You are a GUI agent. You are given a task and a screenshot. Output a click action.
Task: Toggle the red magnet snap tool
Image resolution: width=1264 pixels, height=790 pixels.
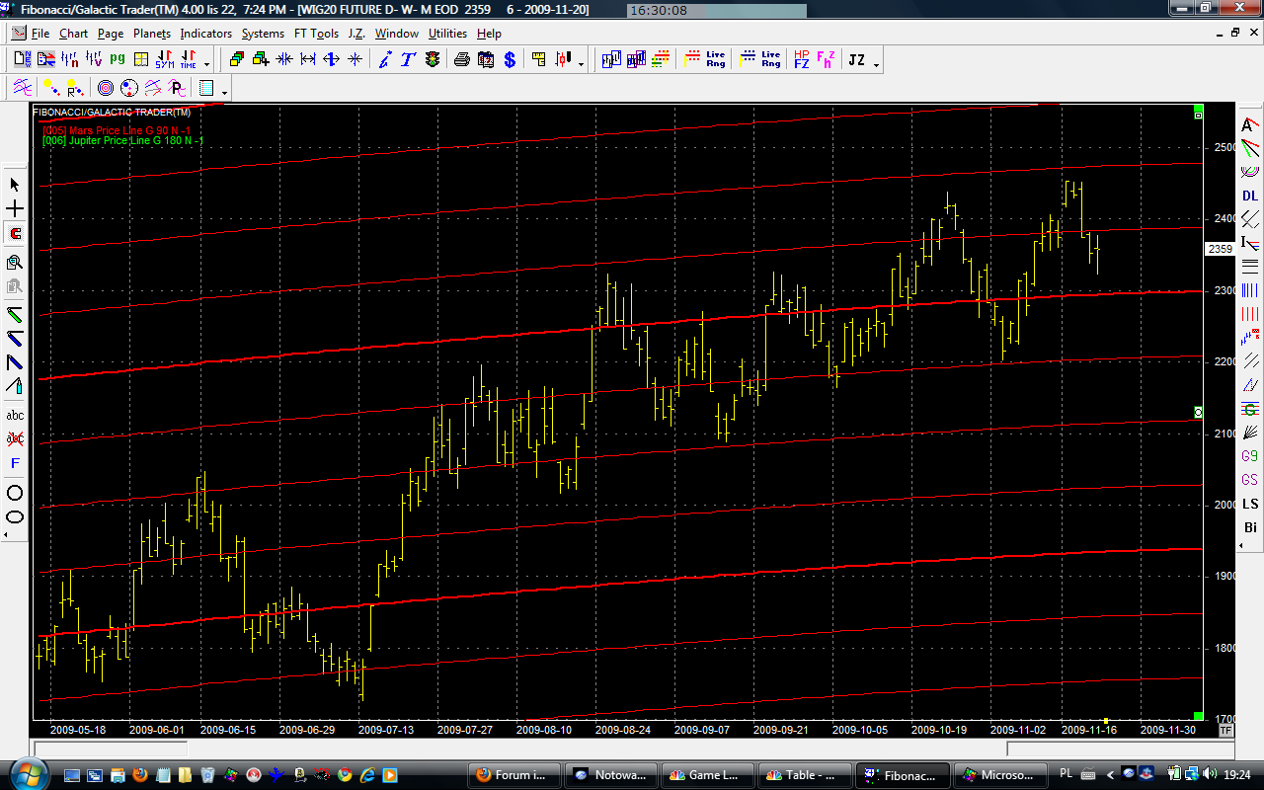[15, 234]
